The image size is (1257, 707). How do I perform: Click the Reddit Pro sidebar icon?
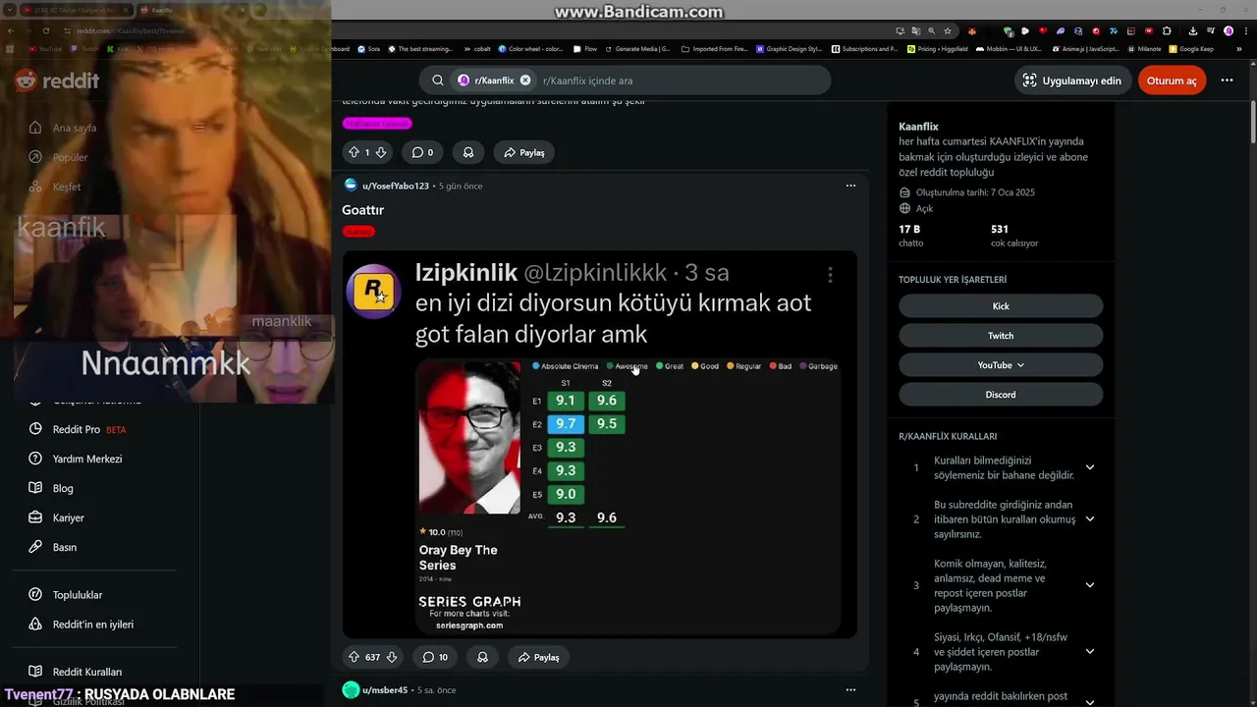pyautogui.click(x=35, y=429)
